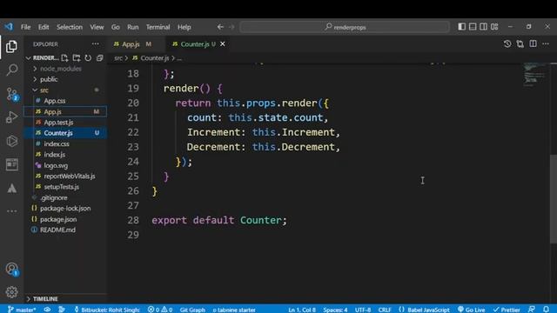Customize layout from the title bar
This screenshot has width=557, height=313.
[x=494, y=27]
